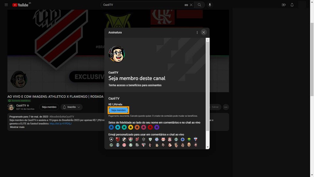Click the Fortaleza crest emoji
The image size is (314, 177).
[x=195, y=139]
